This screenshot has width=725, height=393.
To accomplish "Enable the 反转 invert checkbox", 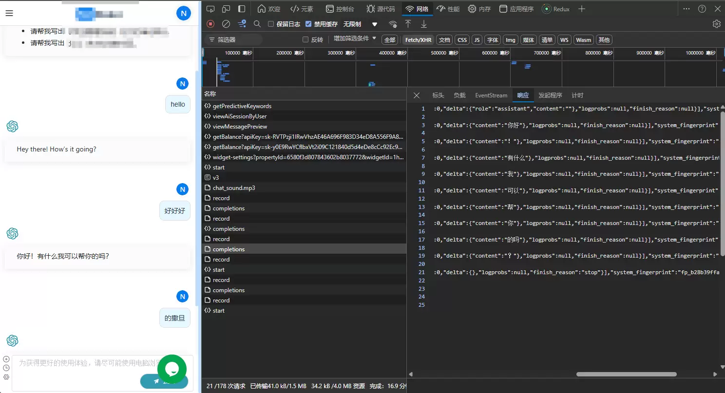I will tap(305, 40).
